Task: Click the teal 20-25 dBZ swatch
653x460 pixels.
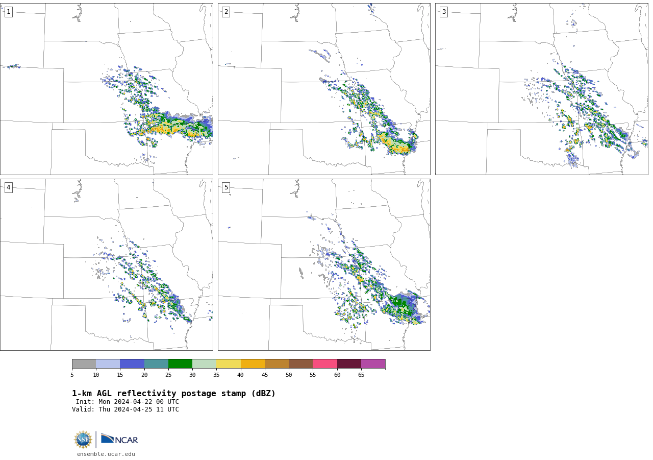Action: [156, 364]
